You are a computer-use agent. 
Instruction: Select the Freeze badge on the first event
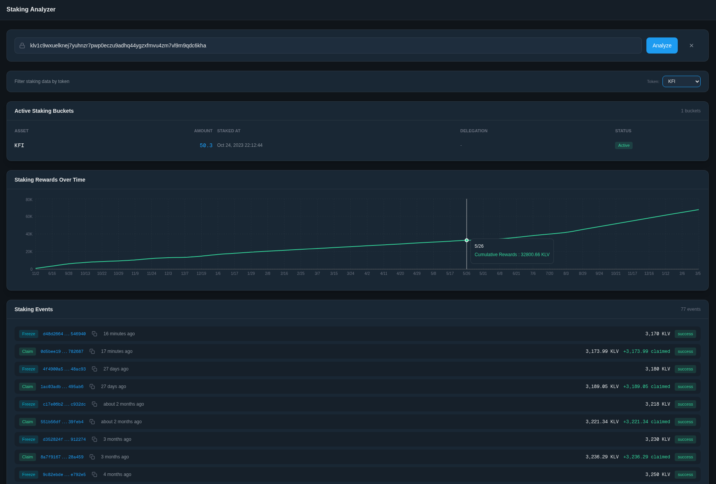pyautogui.click(x=28, y=334)
